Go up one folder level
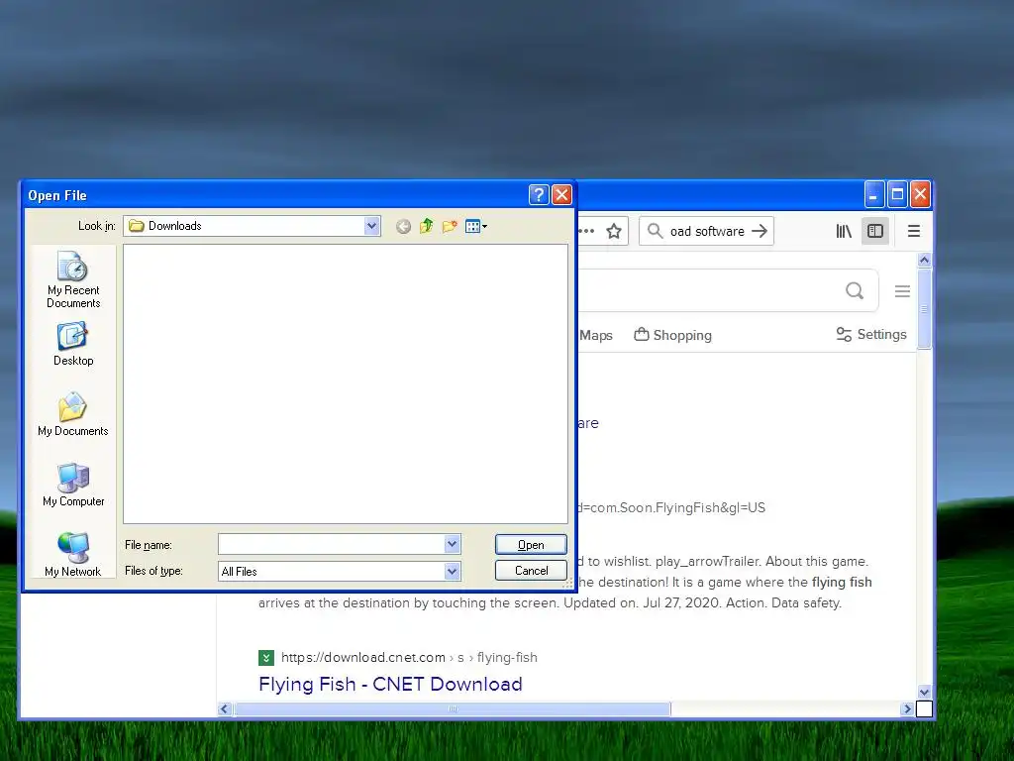 click(426, 226)
